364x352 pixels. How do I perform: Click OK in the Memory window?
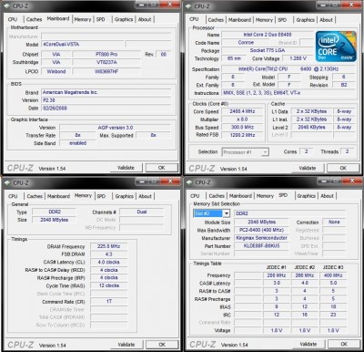162,345
